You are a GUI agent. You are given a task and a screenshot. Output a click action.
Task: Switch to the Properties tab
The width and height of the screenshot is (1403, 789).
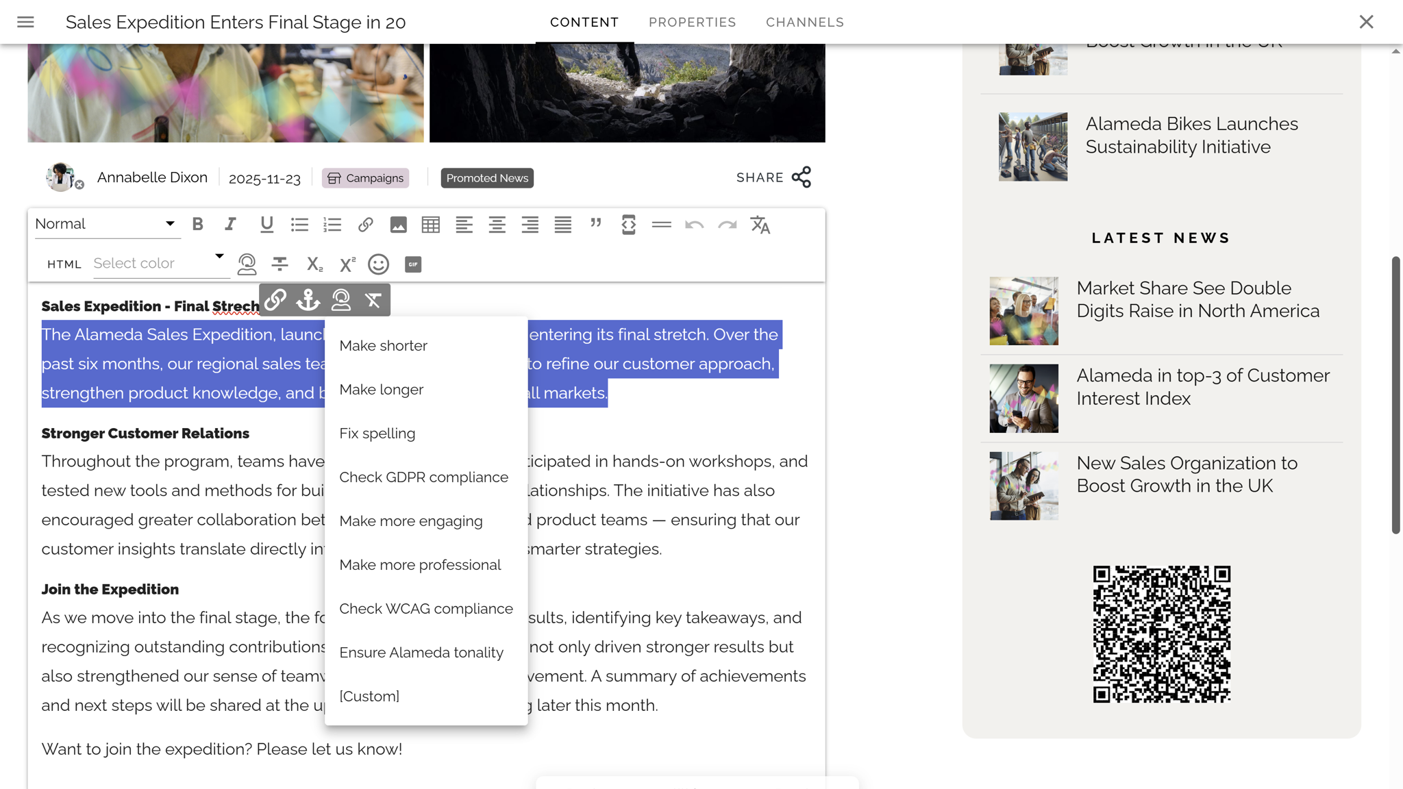click(692, 22)
